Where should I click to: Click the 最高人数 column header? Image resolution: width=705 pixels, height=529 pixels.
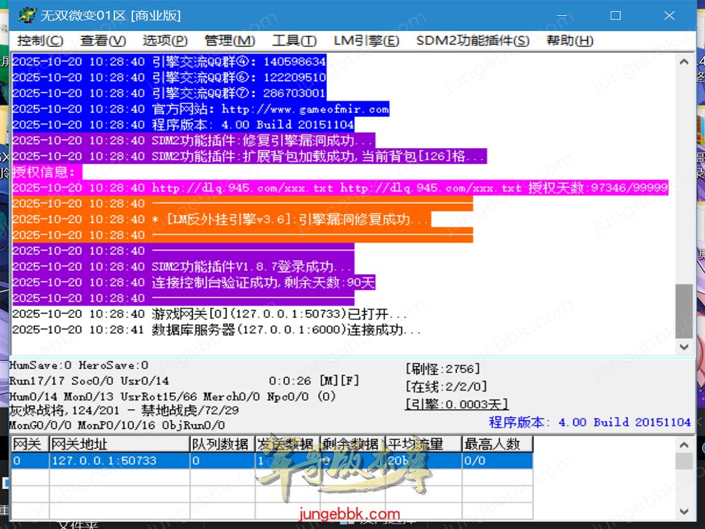pos(496,444)
